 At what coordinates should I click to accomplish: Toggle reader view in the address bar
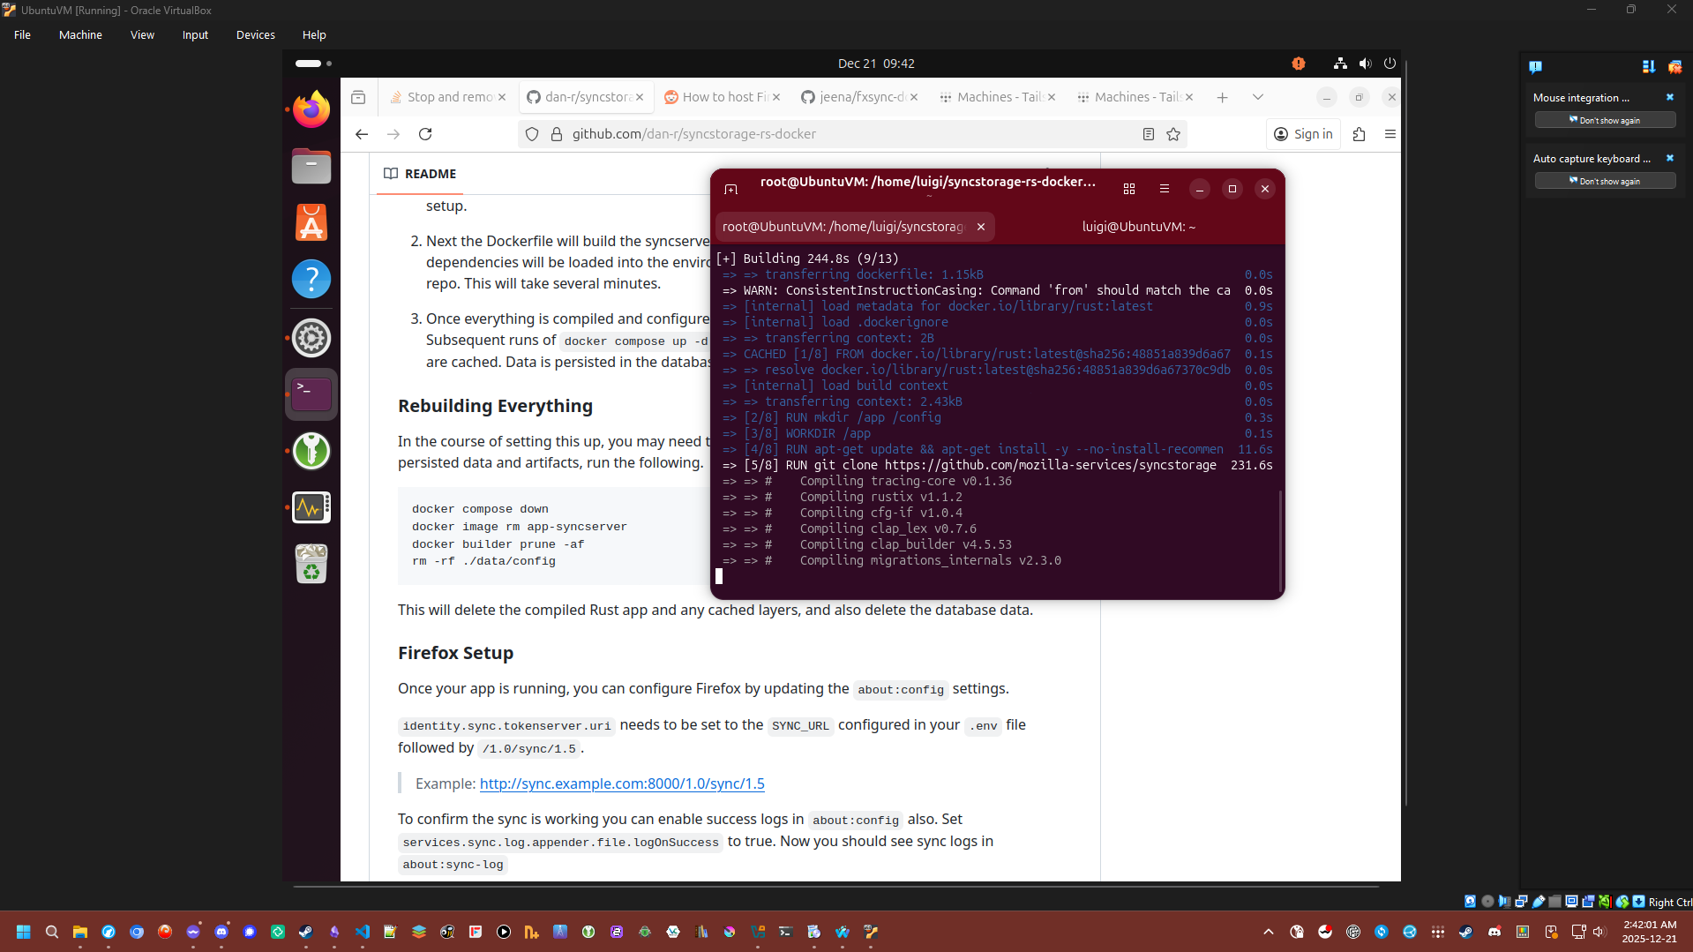[x=1148, y=134]
